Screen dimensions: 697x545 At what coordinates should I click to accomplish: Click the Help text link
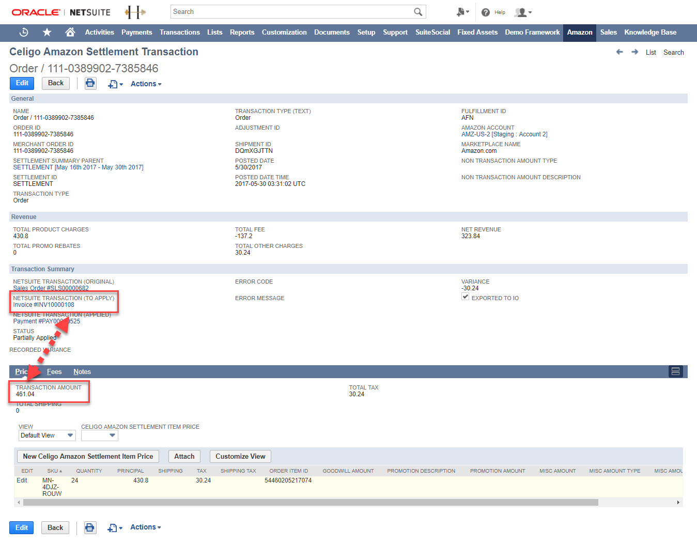[500, 12]
